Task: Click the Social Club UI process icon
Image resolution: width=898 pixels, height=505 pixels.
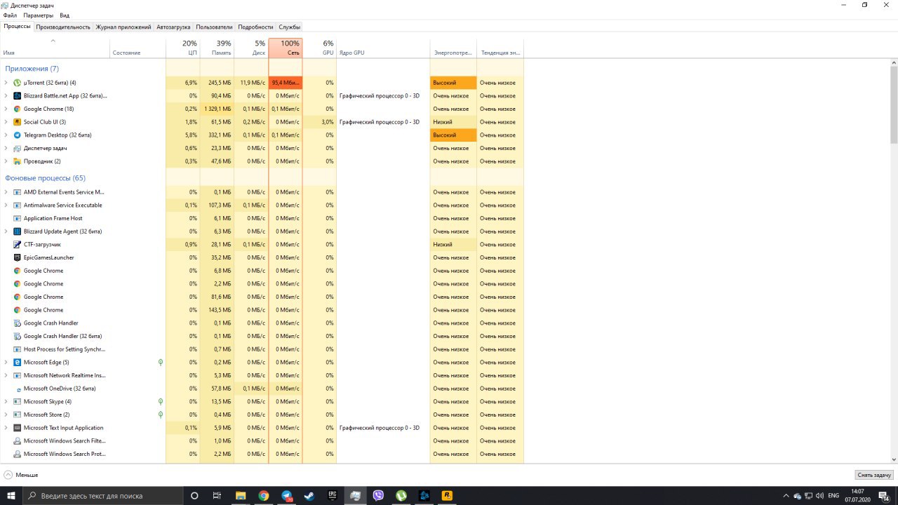Action: (18, 122)
